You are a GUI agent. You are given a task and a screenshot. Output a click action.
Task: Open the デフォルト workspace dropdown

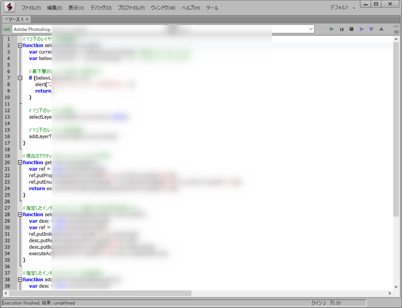pos(342,8)
